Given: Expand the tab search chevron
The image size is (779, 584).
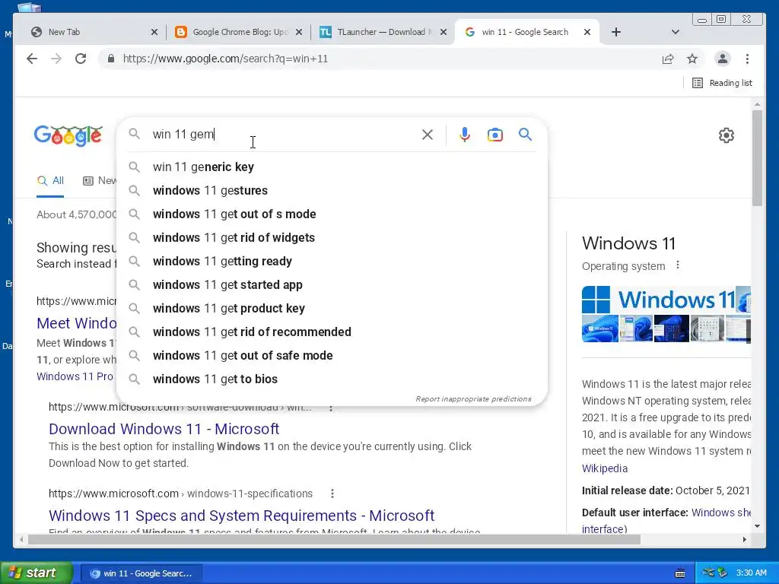Looking at the screenshot, I should tap(676, 32).
